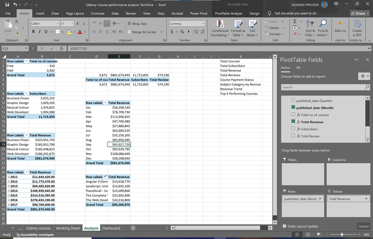Open Find & Select
The width and height of the screenshot is (373, 239).
pos(322,29)
